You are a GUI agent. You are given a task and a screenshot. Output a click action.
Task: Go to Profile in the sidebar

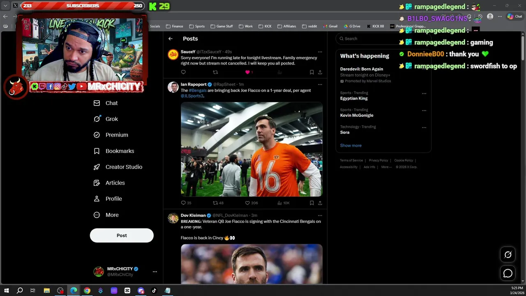(108, 199)
